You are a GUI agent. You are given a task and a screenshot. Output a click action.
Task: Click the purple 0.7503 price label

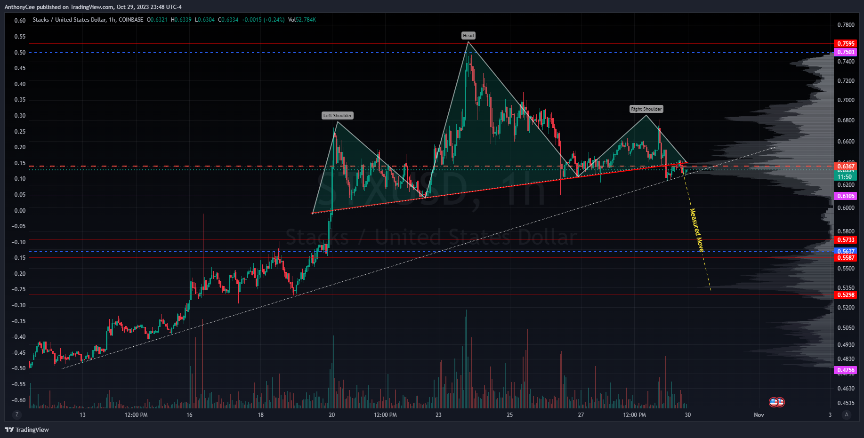click(846, 52)
